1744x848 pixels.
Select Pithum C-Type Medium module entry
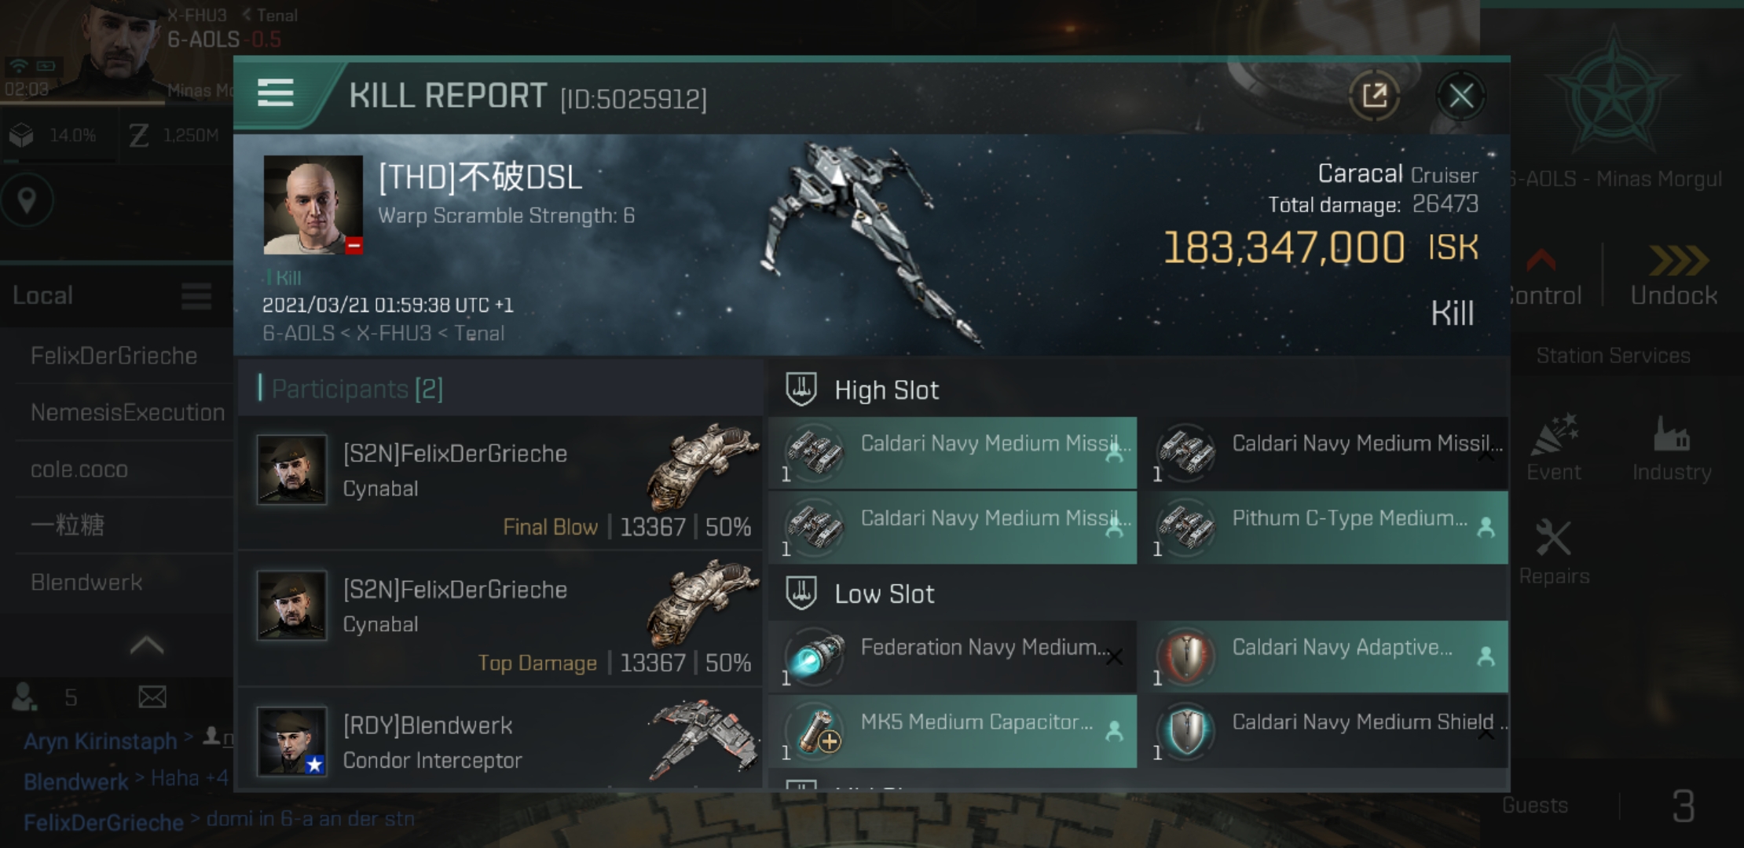[x=1324, y=528]
